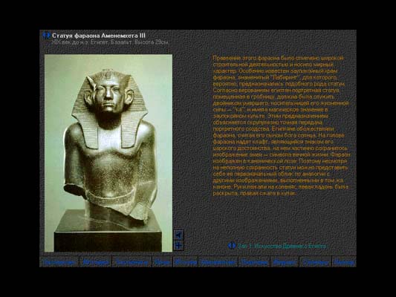Image resolution: width=396 pixels, height=297 pixels.
Task: Open the third item in the bottom navigation bar
Action: click(x=132, y=262)
